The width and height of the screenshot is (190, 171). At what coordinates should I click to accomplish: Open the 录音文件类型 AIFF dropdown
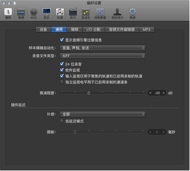pyautogui.click(x=103, y=56)
